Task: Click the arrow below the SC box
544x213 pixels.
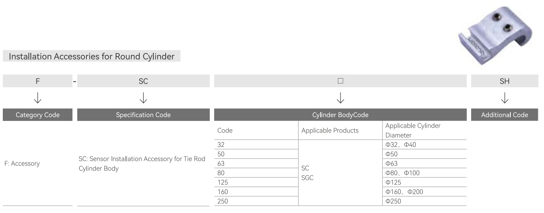Action: point(143,97)
